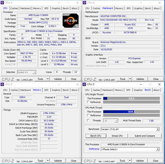165x164 pixels.
Task: Click the Threads value 12 in CPU window
Action: tap(76, 72)
